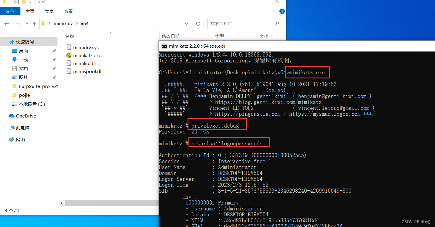The width and height of the screenshot is (435, 227).
Task: Unpin 图片 using its pin icon
Action: click(54, 77)
